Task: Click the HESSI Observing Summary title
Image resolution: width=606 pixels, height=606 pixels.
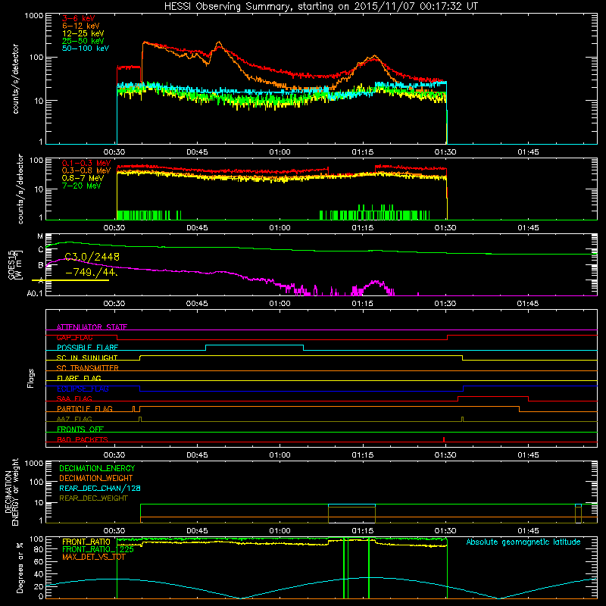Action: [x=320, y=7]
